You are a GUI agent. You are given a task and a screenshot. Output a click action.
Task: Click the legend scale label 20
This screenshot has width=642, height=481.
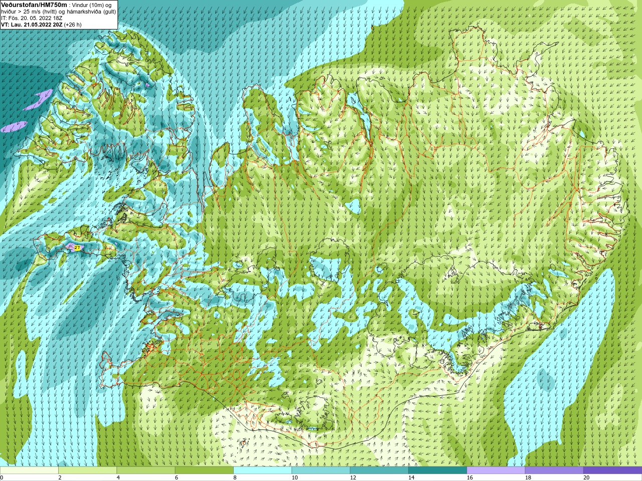[586, 477]
